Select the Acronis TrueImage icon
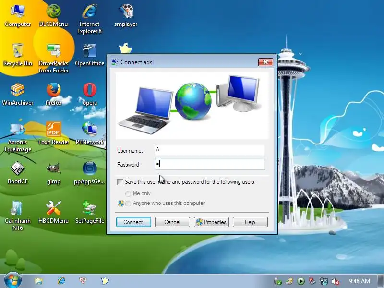This screenshot has width=384, height=288. coord(18,137)
